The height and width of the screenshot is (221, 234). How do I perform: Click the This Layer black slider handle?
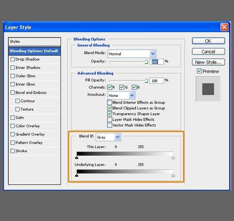click(77, 157)
